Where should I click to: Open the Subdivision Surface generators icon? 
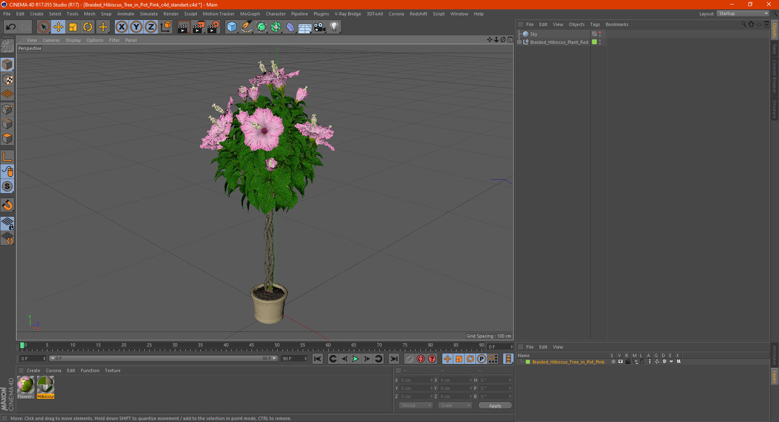(x=261, y=27)
